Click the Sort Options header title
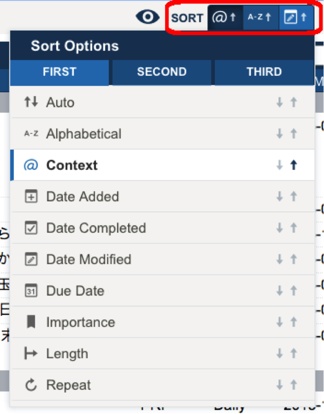 [x=75, y=46]
